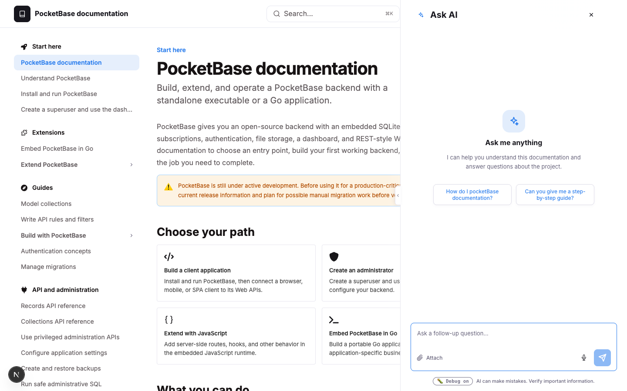Click the PocketBase book logo icon

22,14
